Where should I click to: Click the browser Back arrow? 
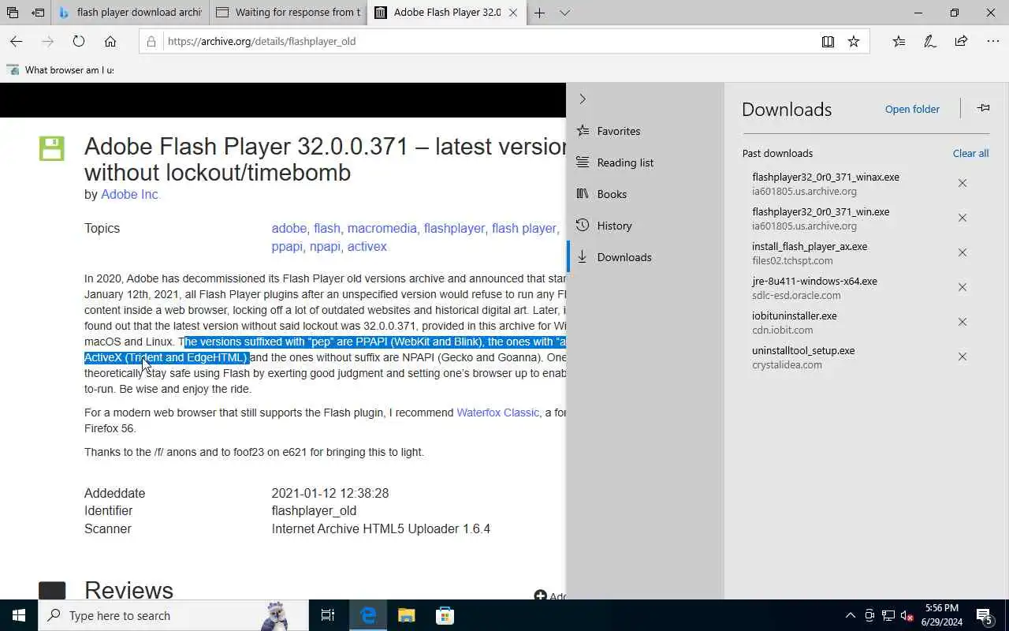click(16, 41)
